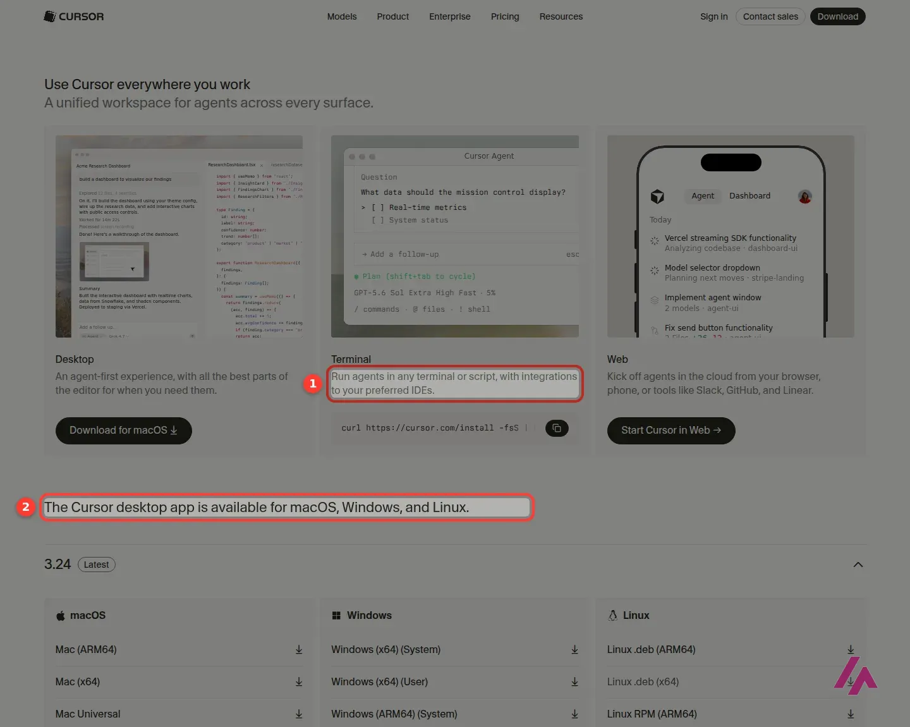910x727 pixels.
Task: Download Windows (x64) (User) via arrow icon
Action: tap(575, 682)
